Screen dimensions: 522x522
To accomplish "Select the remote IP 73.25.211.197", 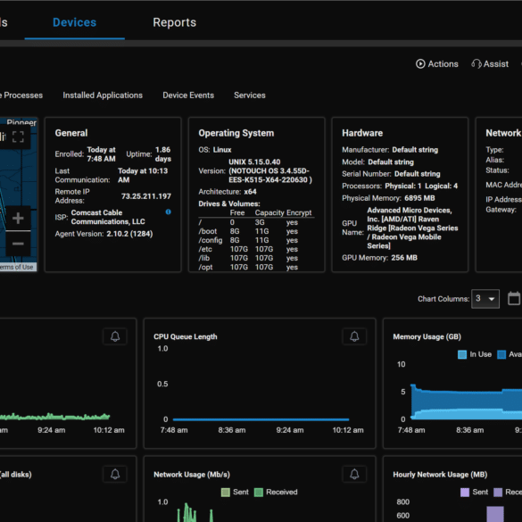I will click(146, 196).
